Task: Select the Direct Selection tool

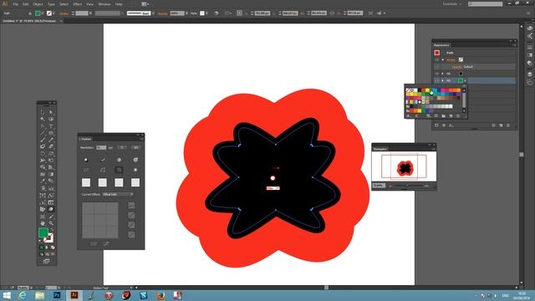Action: point(51,112)
